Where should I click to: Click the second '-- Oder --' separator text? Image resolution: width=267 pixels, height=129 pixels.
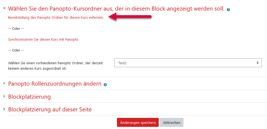[x=16, y=50]
